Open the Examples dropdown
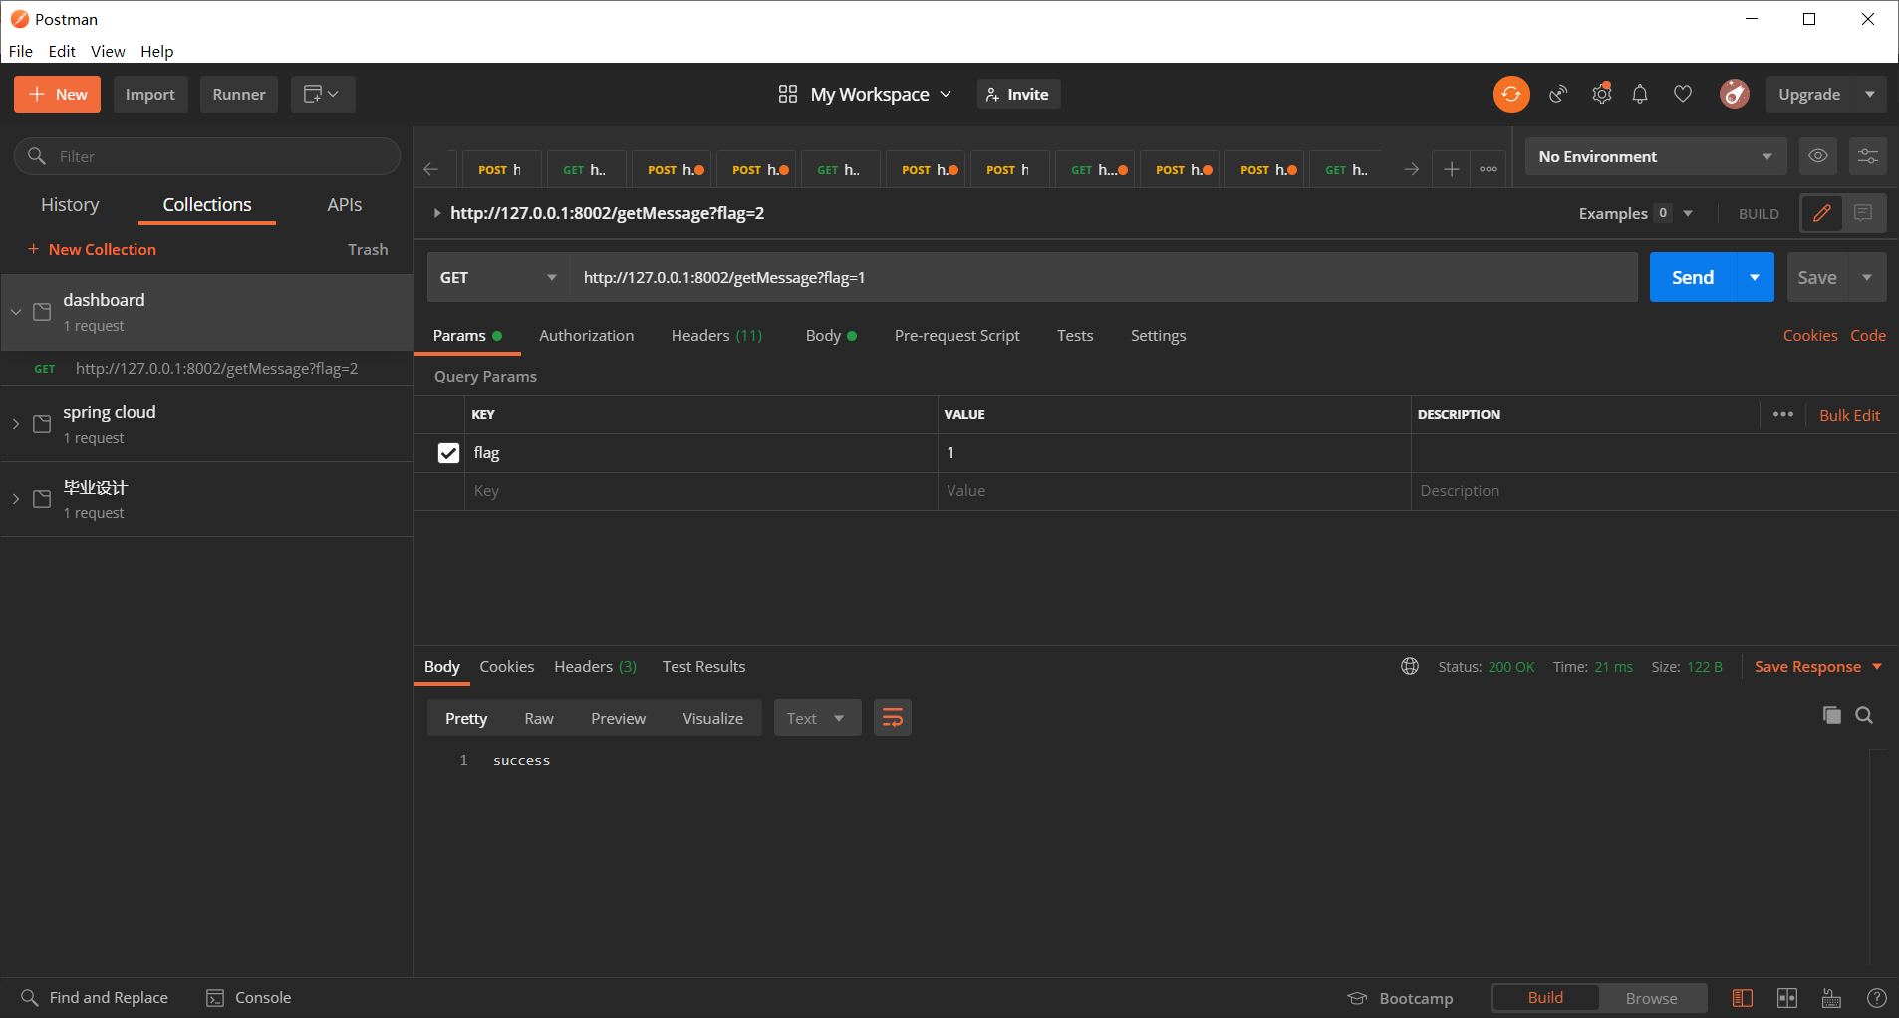Image resolution: width=1899 pixels, height=1018 pixels. pos(1636,213)
